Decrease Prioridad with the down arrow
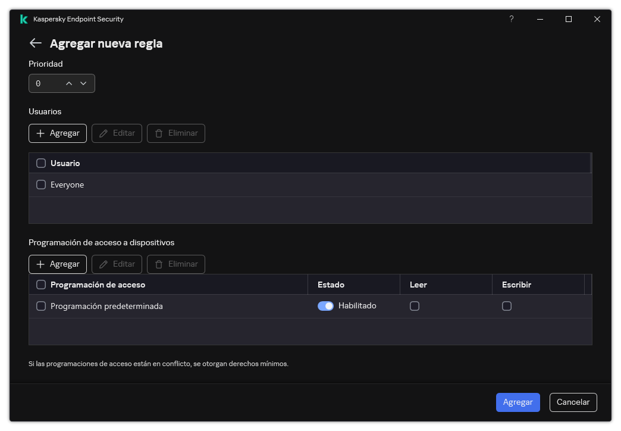Screen dimensions: 621x431 84,83
